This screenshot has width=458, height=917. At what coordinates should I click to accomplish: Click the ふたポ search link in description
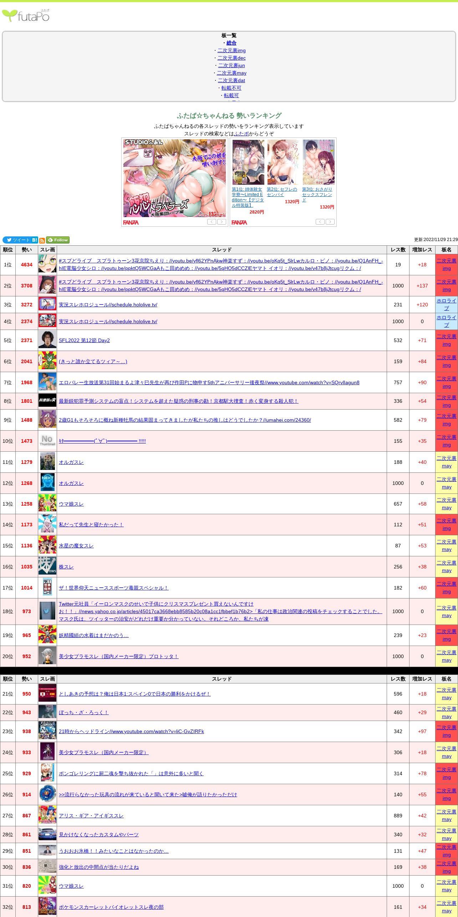coord(241,134)
